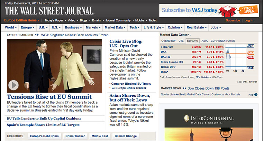Click The Wall Street Journal logo
The height and width of the screenshot is (141, 263).
[49, 11]
